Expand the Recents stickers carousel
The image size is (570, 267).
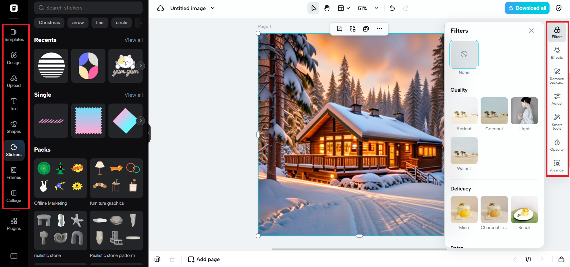tap(140, 66)
